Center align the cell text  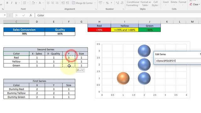pyautogui.click(x=53, y=3)
